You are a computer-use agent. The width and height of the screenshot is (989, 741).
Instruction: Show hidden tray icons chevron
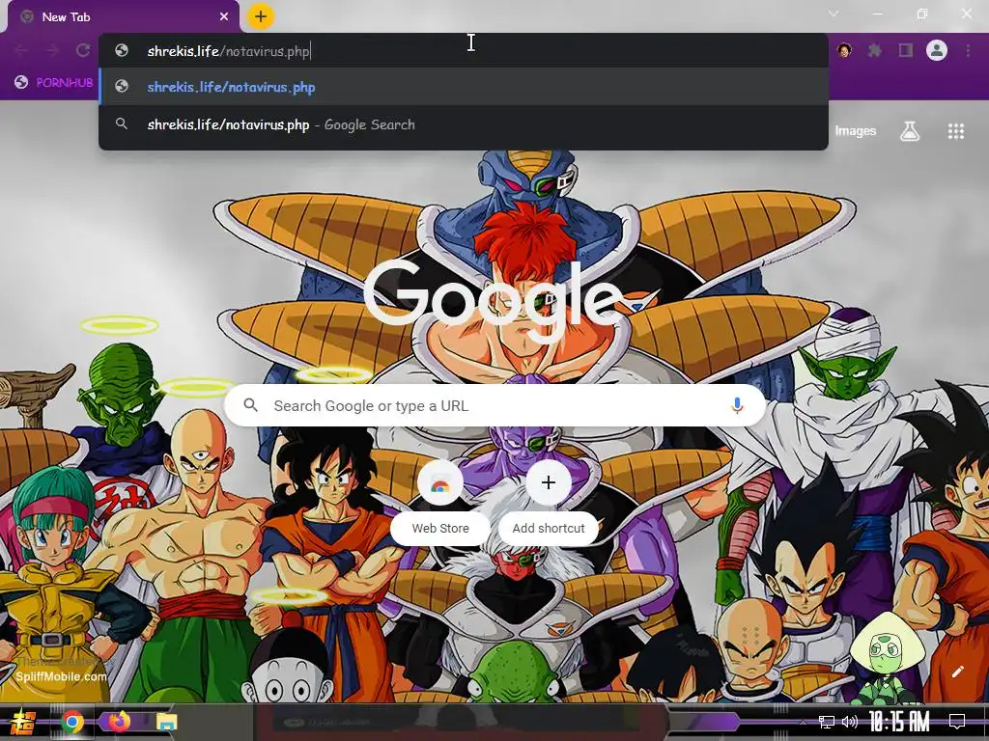click(x=803, y=722)
